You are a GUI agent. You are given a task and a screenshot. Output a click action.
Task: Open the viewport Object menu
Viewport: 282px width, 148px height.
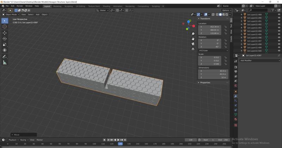[44, 14]
